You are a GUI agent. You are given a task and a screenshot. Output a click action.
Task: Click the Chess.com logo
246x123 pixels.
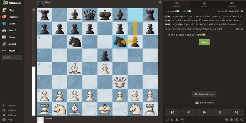12,2
